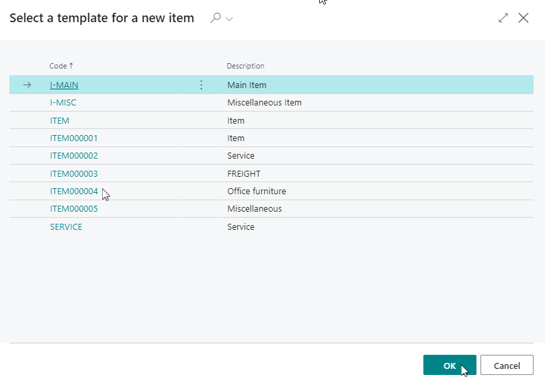Close the template selection dialog

[523, 17]
